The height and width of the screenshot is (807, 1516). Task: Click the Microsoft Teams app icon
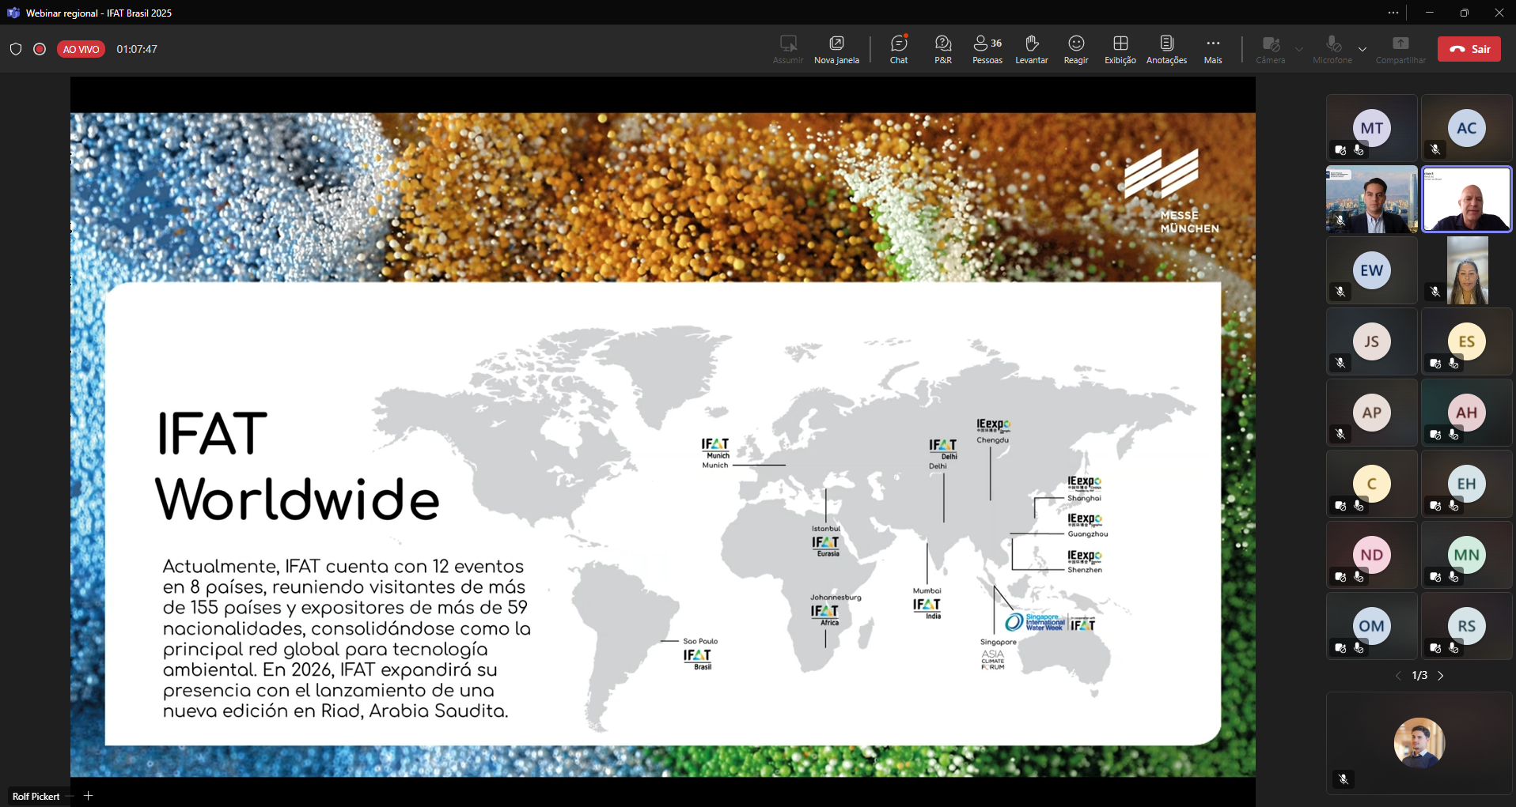(13, 13)
